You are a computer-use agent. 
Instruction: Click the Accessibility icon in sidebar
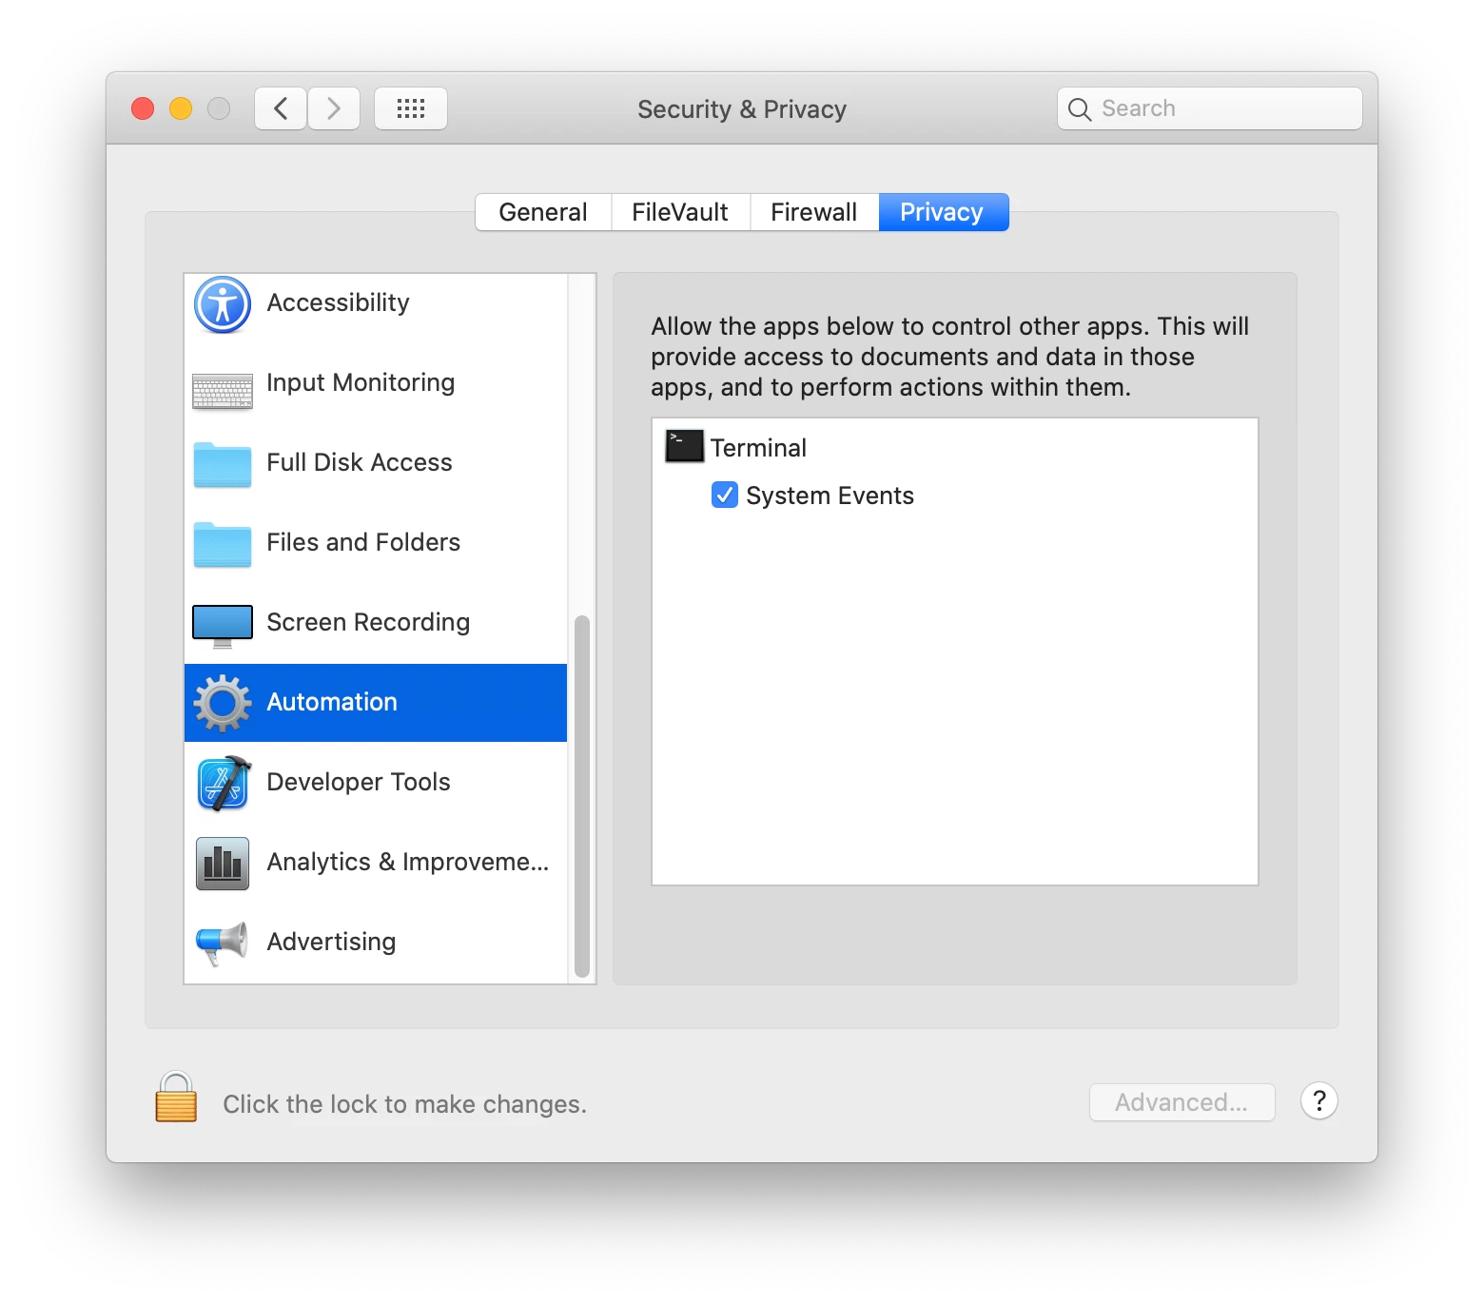pyautogui.click(x=223, y=304)
